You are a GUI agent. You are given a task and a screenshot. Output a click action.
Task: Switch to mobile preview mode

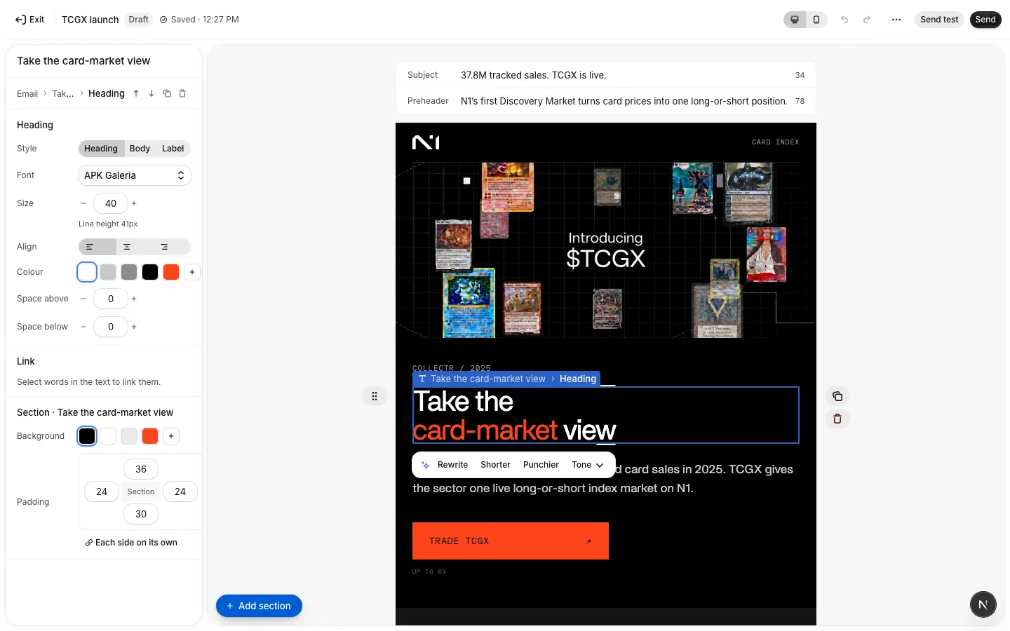pyautogui.click(x=816, y=20)
